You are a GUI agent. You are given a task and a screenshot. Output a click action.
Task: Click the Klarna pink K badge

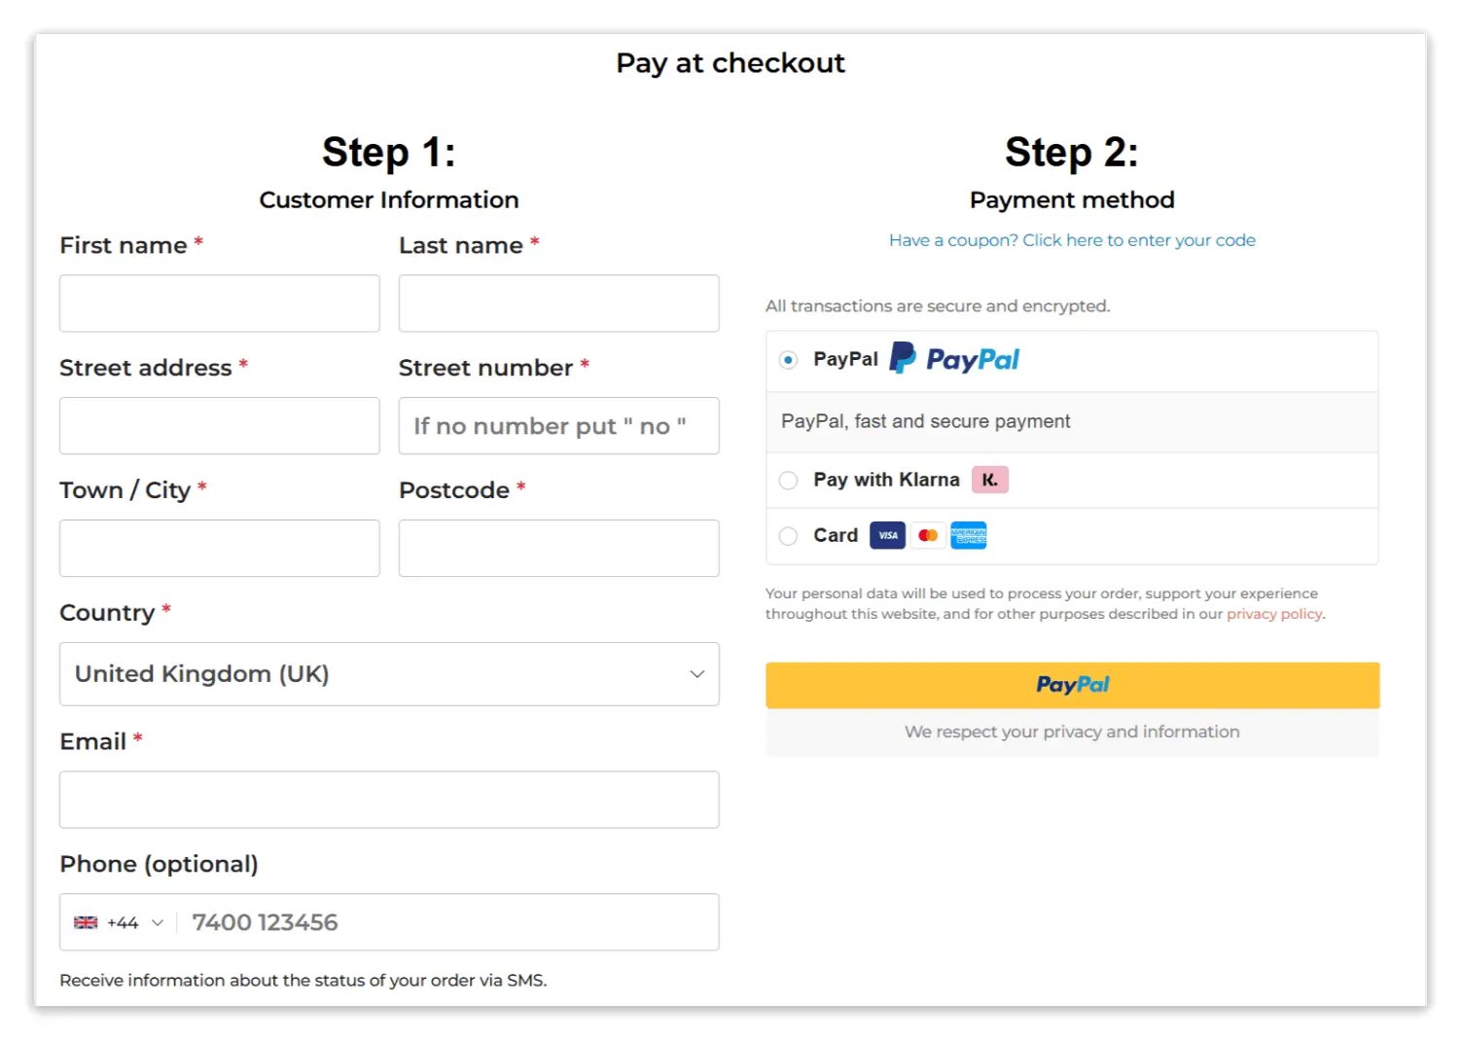click(989, 480)
